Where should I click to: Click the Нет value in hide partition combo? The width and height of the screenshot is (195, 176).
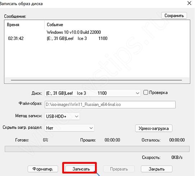tap(50, 128)
